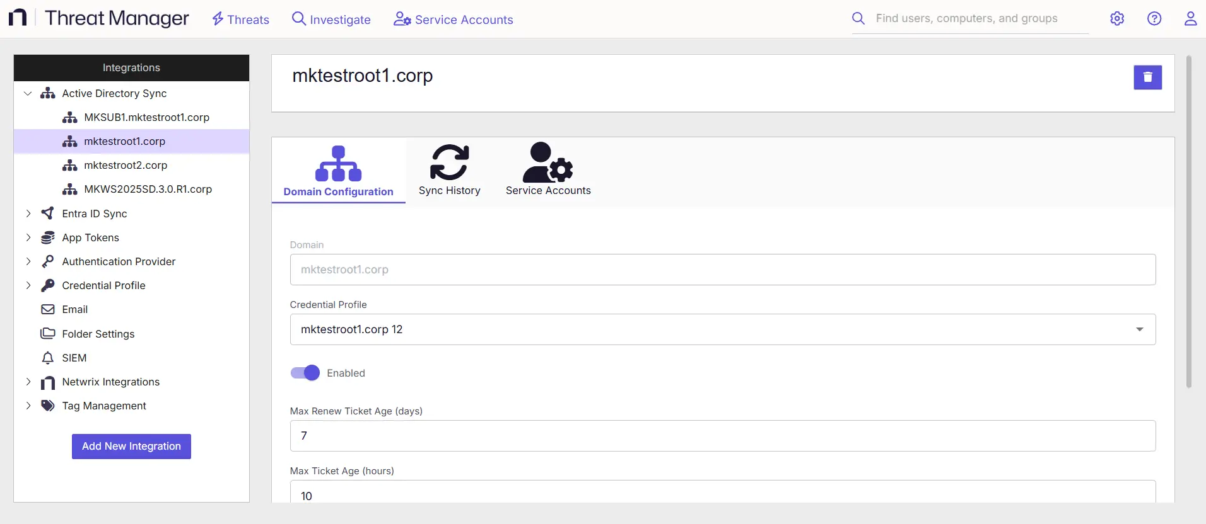1206x524 pixels.
Task: Open the Threats page
Action: [240, 20]
